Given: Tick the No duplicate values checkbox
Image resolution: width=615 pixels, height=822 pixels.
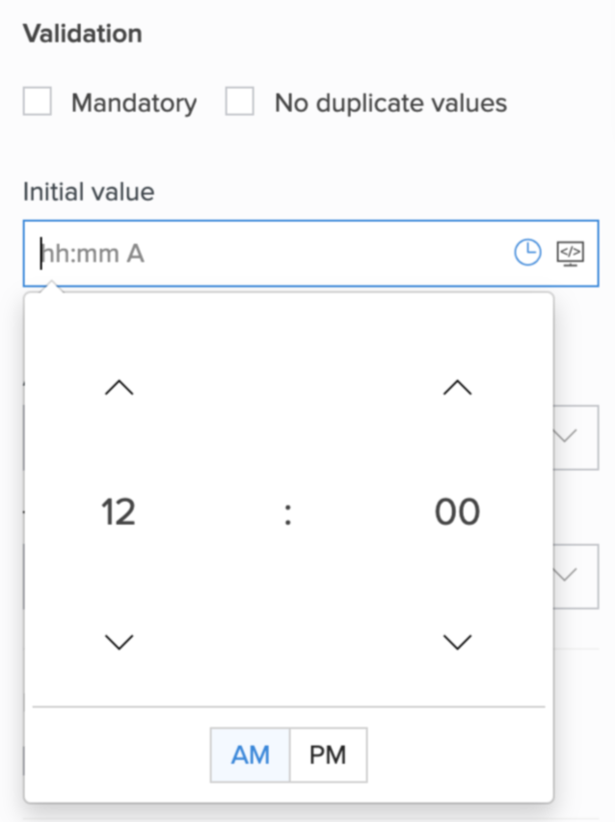Looking at the screenshot, I should (240, 102).
